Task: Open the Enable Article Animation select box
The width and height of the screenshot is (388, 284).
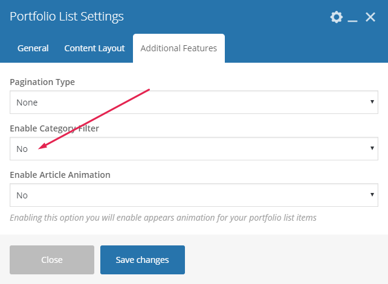Action: click(193, 195)
